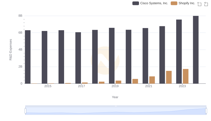211x121 pixels.
Task: Select the Shopify bar for 2023
Action: (186, 76)
